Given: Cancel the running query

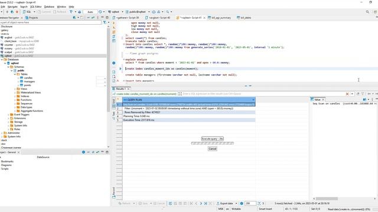Looking at the screenshot, I should (213, 149).
